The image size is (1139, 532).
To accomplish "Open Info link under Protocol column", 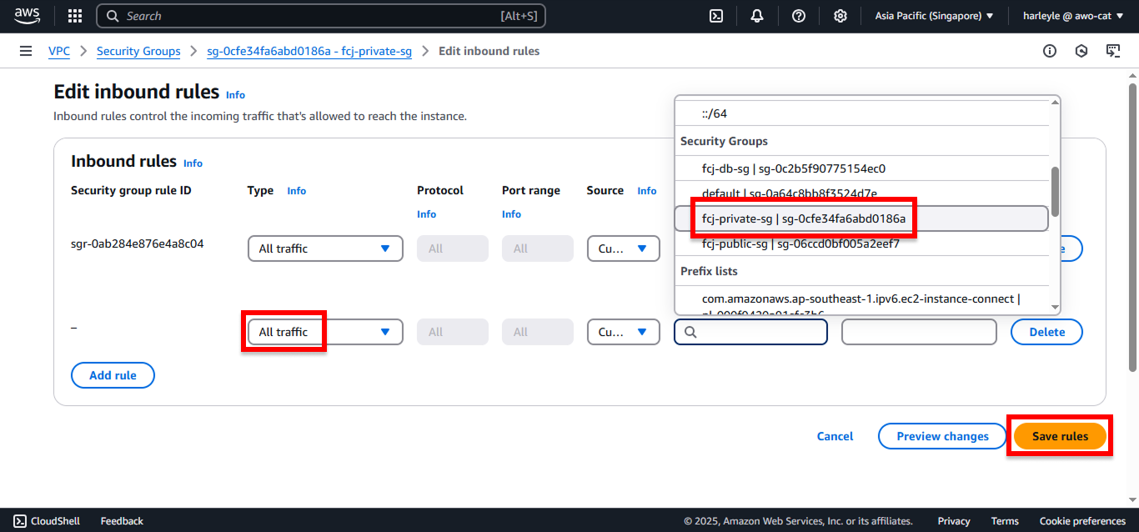I will pos(426,214).
